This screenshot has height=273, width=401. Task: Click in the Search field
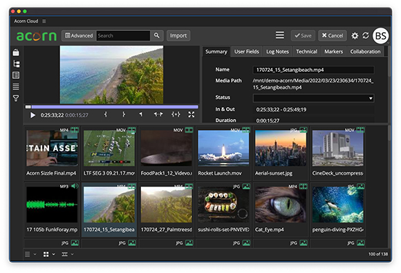123,35
